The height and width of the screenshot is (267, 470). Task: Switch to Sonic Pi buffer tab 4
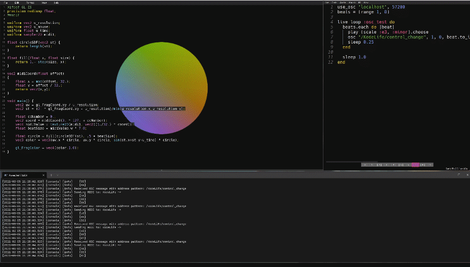coord(394,165)
